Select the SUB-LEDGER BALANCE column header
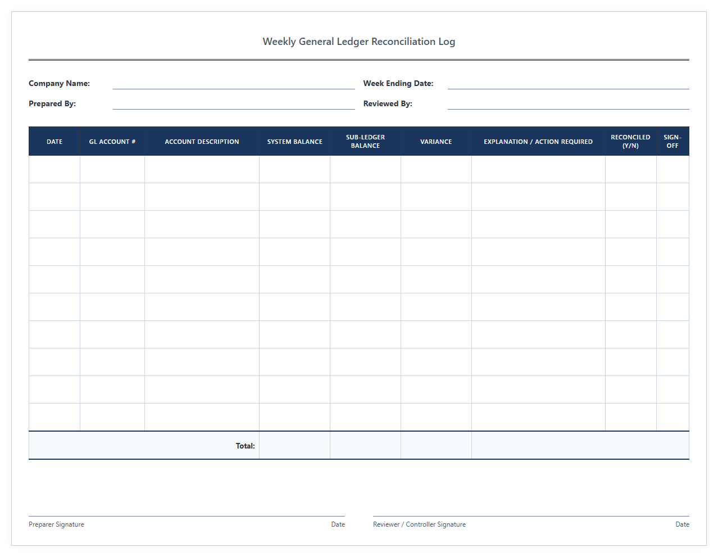This screenshot has width=718, height=557. (365, 142)
